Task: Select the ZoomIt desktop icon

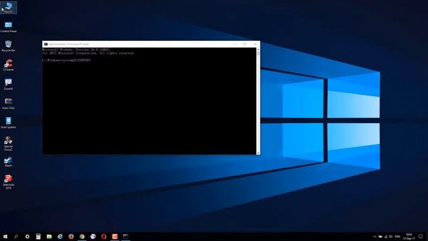Action: point(8,84)
